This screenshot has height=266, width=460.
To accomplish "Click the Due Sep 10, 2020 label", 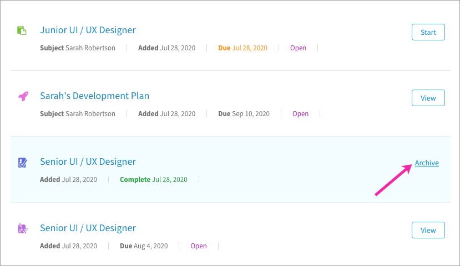I will pos(244,114).
